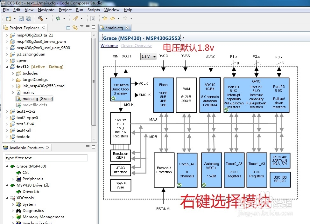Click the Collapse All icon in Project Explorer
Viewport: 310px width, 224px height.
point(68,28)
